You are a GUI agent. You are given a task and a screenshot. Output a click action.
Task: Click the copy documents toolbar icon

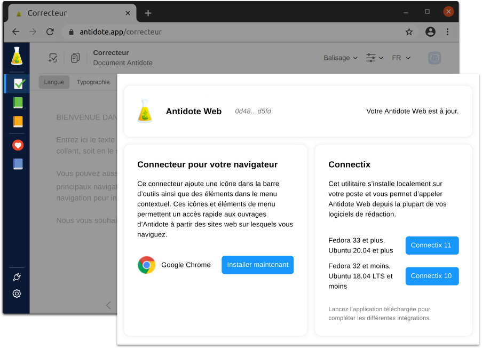tap(75, 58)
